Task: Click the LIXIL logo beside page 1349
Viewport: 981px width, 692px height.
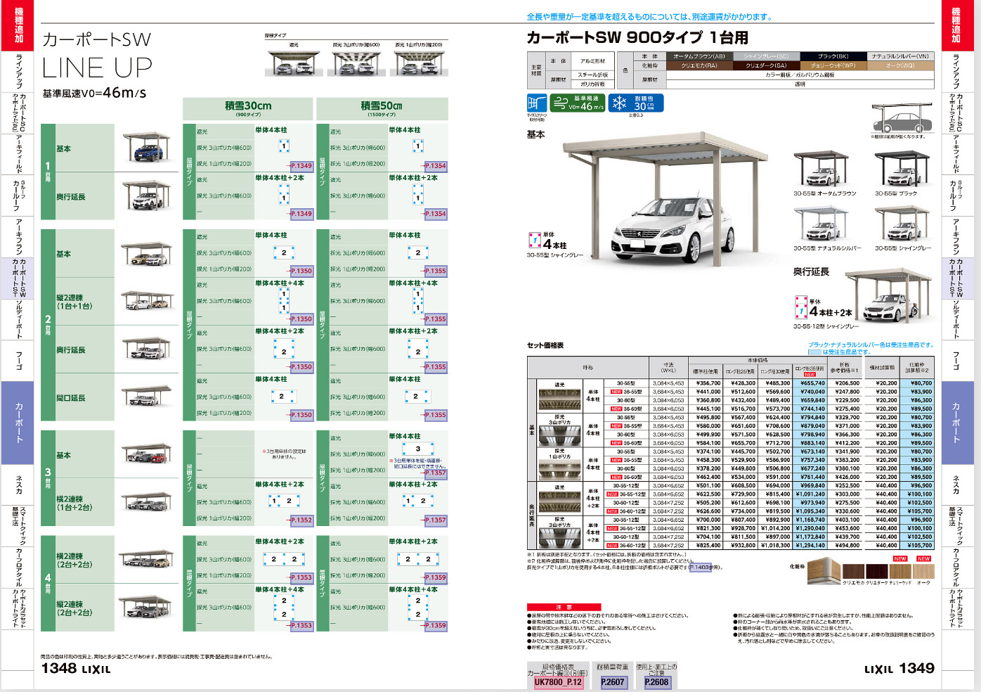Action: [878, 669]
